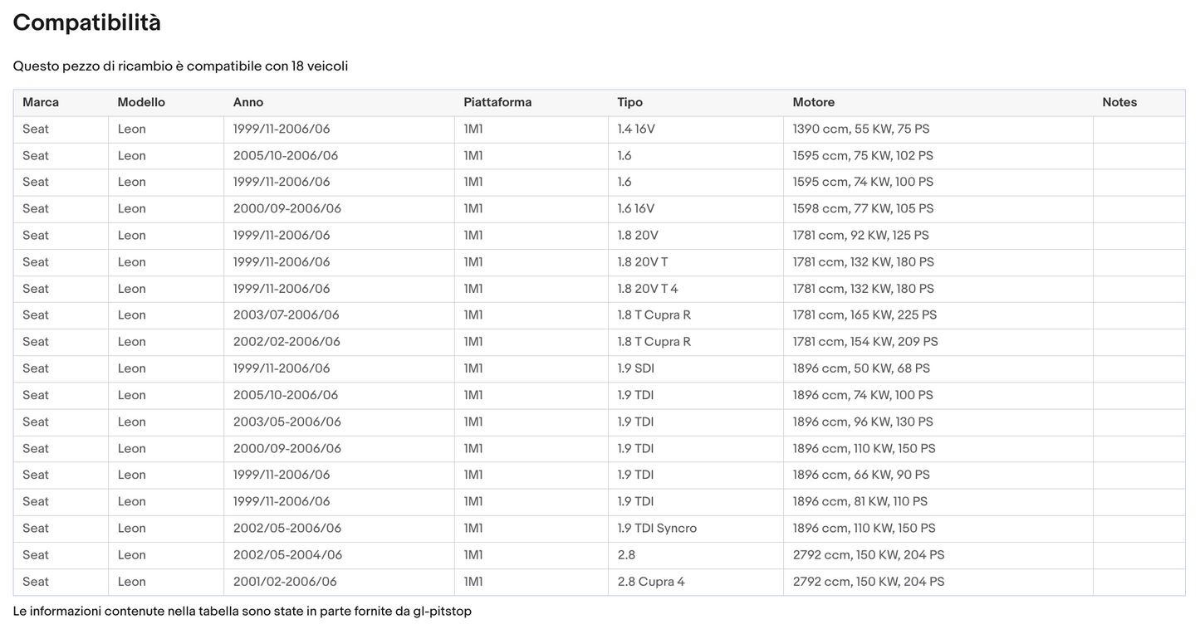Click the 1598 ccm, 77 KW engine cell
1200x629 pixels.
pyautogui.click(x=863, y=208)
